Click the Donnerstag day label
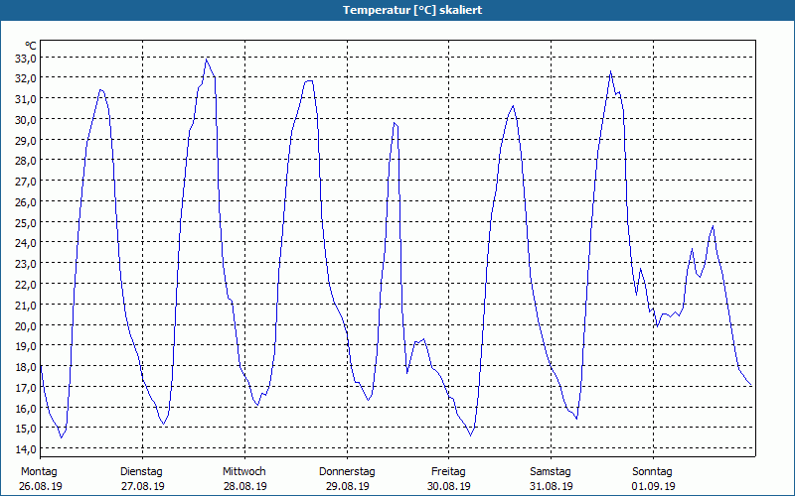This screenshot has height=496, width=795. point(347,472)
